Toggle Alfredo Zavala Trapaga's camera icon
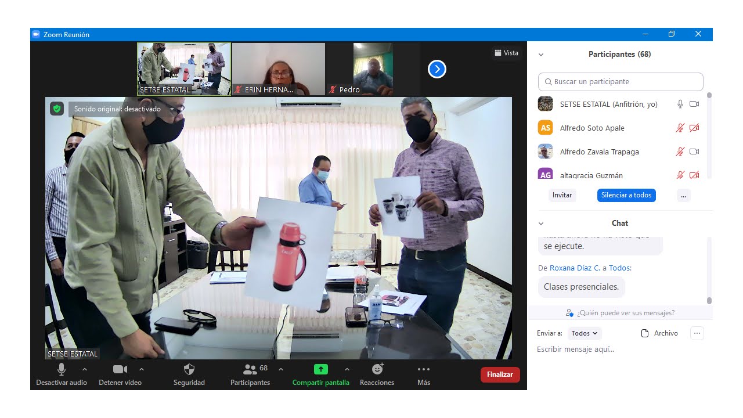743x418 pixels. pos(694,152)
